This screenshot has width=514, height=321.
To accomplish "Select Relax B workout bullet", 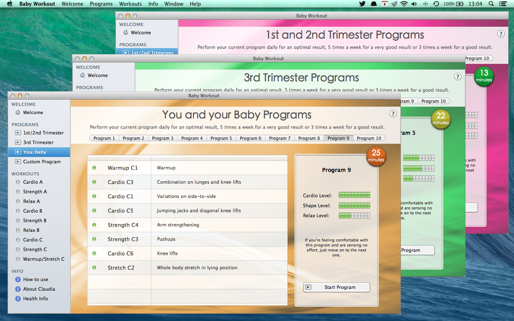I will [x=18, y=230].
